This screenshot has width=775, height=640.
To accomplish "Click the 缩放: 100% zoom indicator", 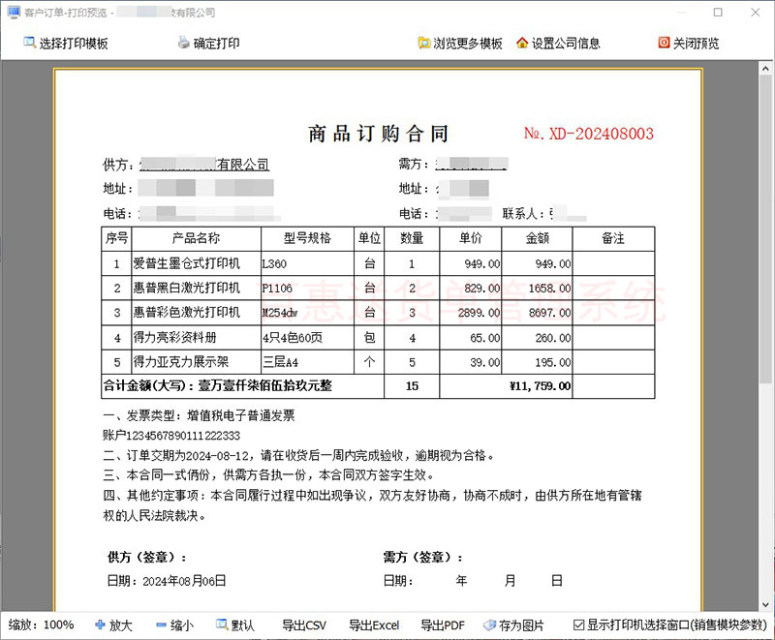I will (x=41, y=625).
